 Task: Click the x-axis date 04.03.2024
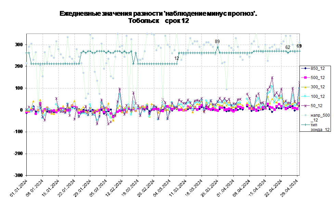pos(162,188)
